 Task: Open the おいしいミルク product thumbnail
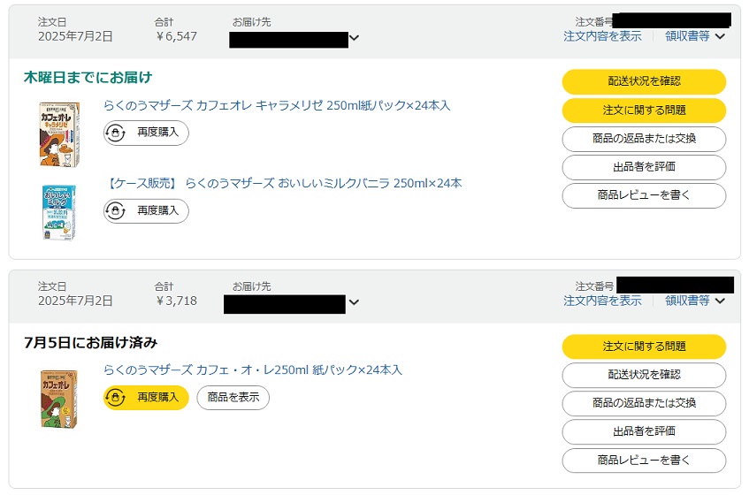[59, 212]
